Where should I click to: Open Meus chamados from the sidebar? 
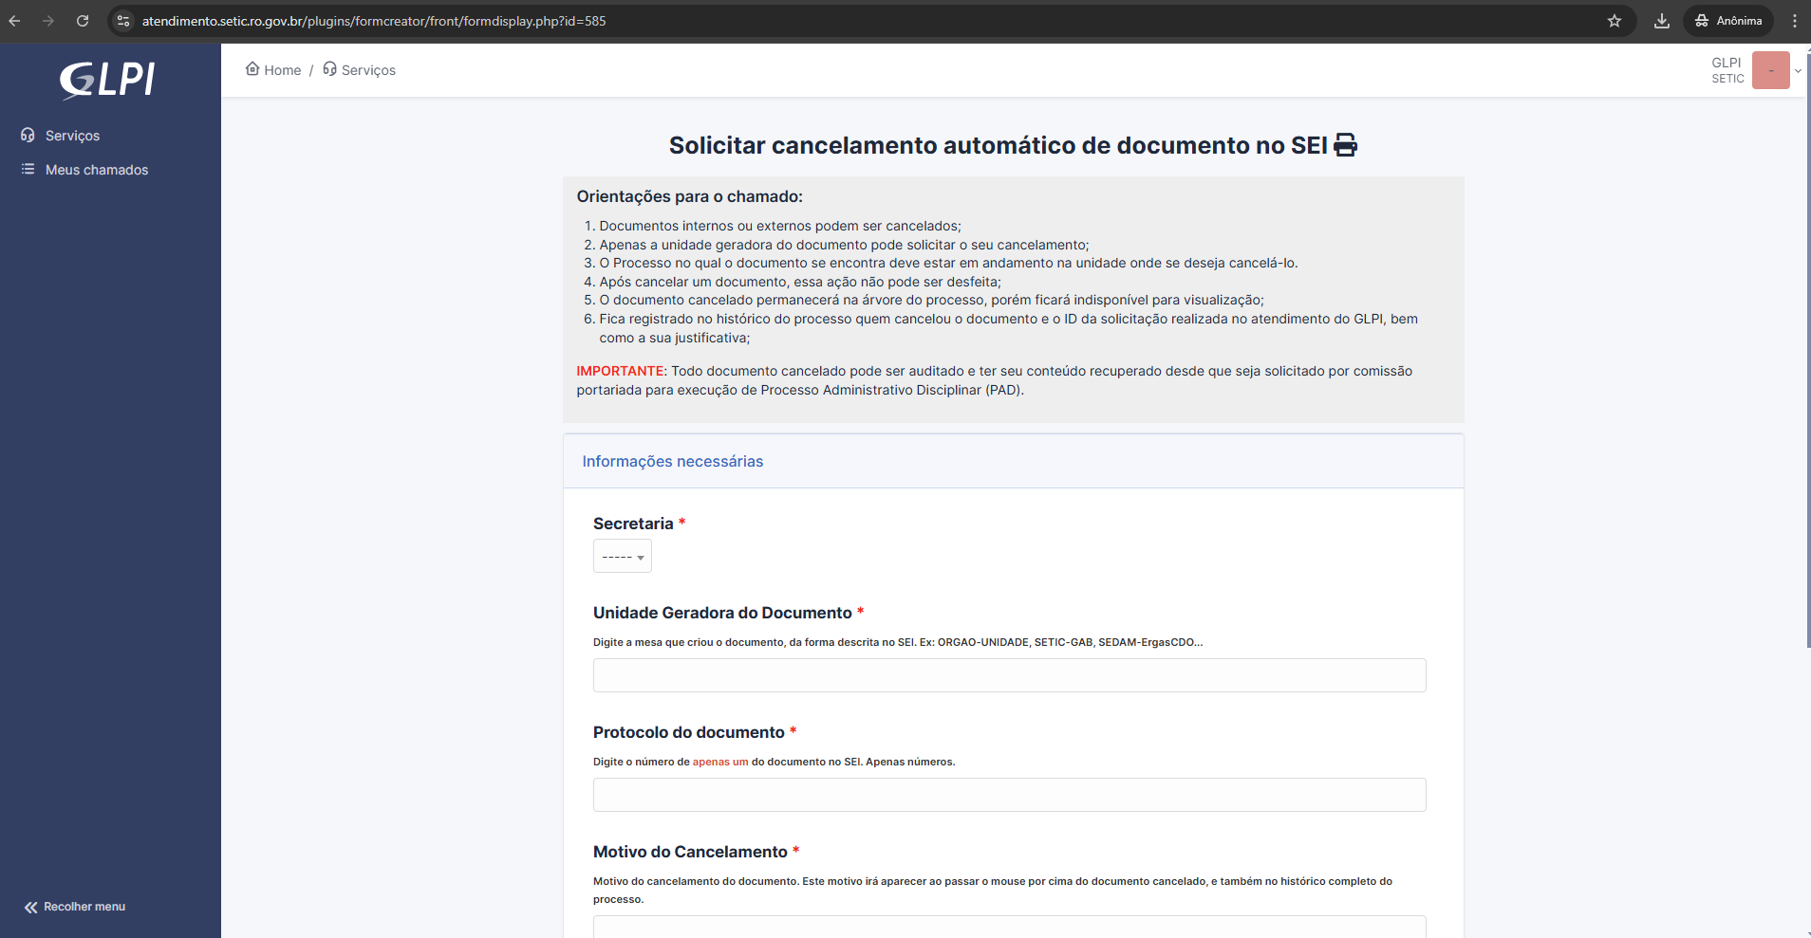coord(97,169)
